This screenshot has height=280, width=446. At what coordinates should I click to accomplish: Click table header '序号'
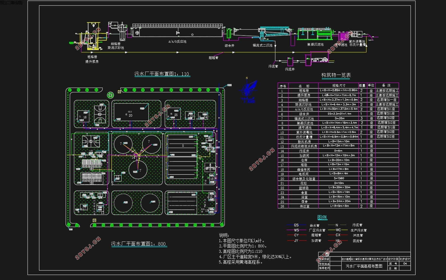coord(283,86)
